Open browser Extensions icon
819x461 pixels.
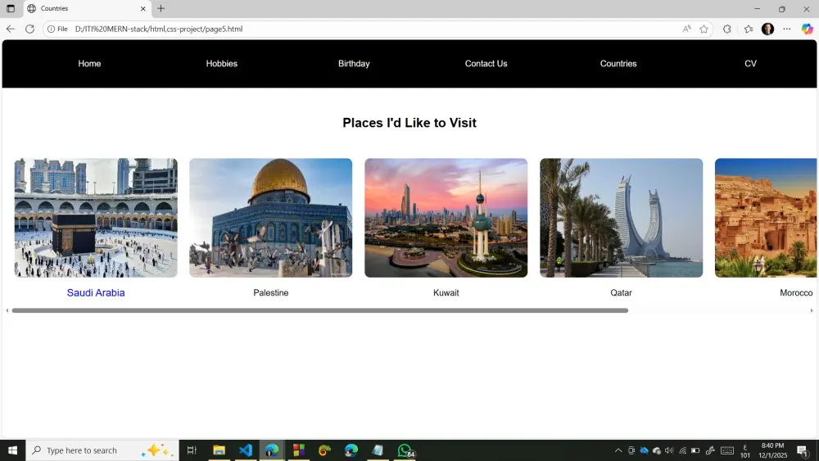pos(727,29)
